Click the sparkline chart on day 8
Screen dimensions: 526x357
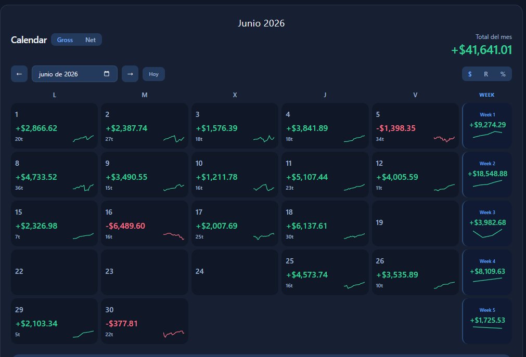pyautogui.click(x=83, y=188)
